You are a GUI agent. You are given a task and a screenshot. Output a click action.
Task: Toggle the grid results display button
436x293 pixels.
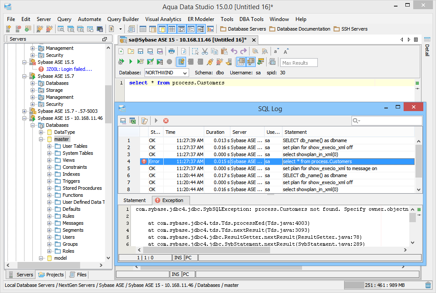[x=242, y=62]
